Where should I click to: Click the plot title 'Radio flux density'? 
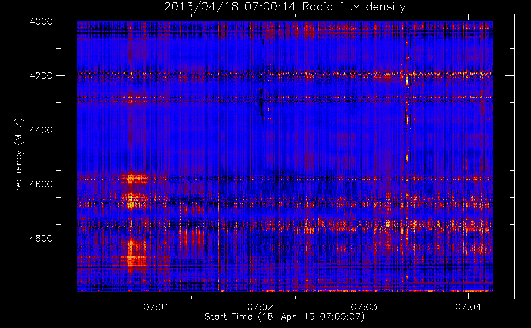(353, 7)
